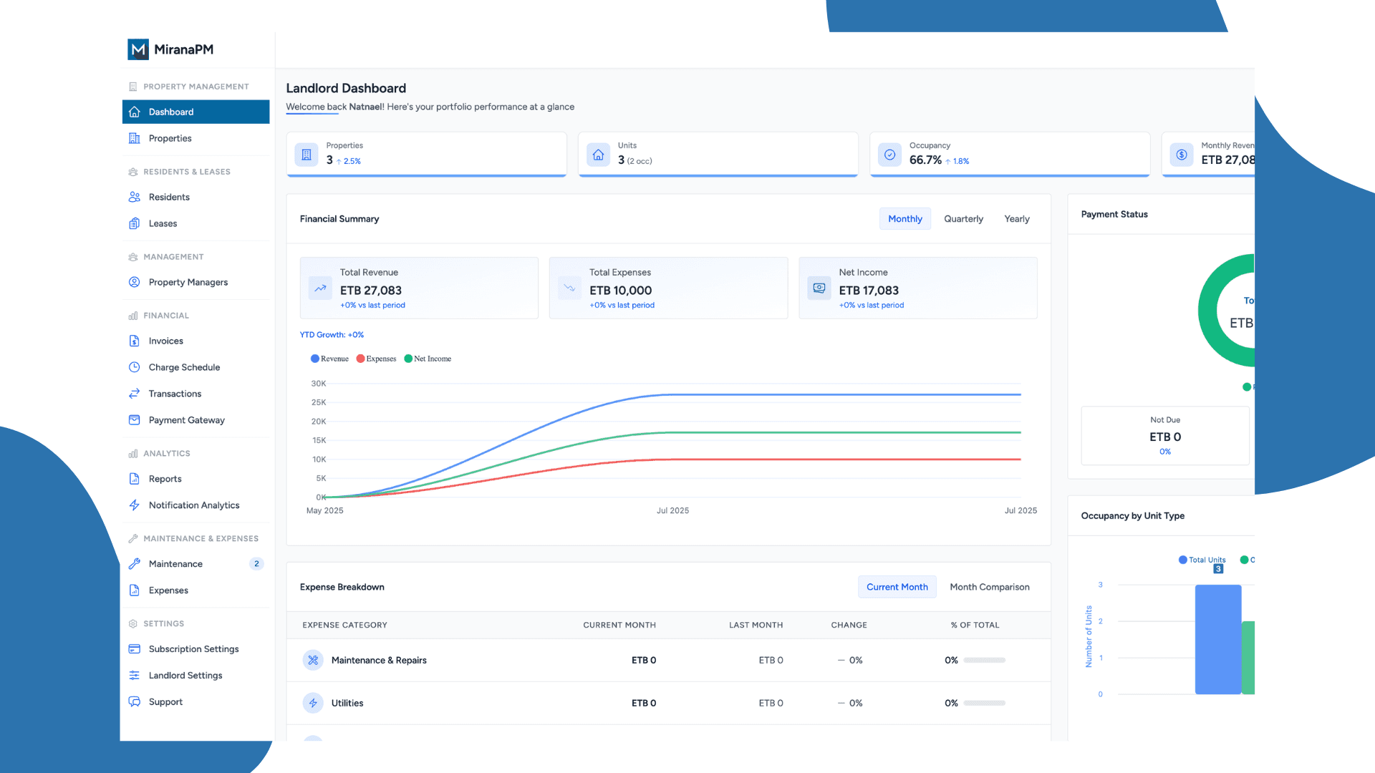This screenshot has width=1375, height=773.
Task: Click the Support chat icon
Action: coord(135,701)
